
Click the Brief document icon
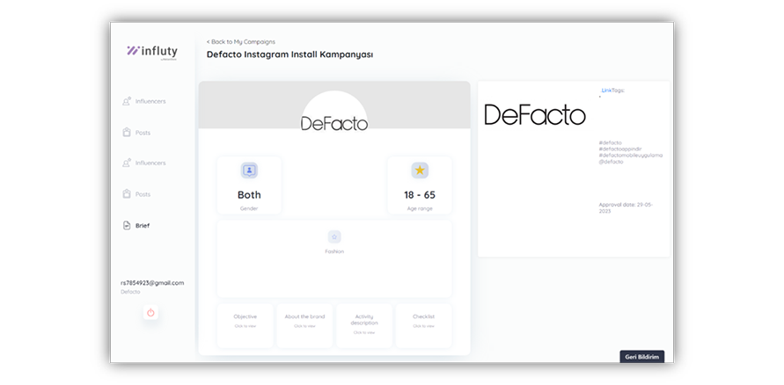click(x=127, y=226)
